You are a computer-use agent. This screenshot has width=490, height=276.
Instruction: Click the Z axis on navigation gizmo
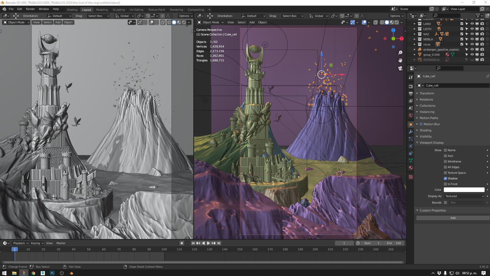point(393,30)
